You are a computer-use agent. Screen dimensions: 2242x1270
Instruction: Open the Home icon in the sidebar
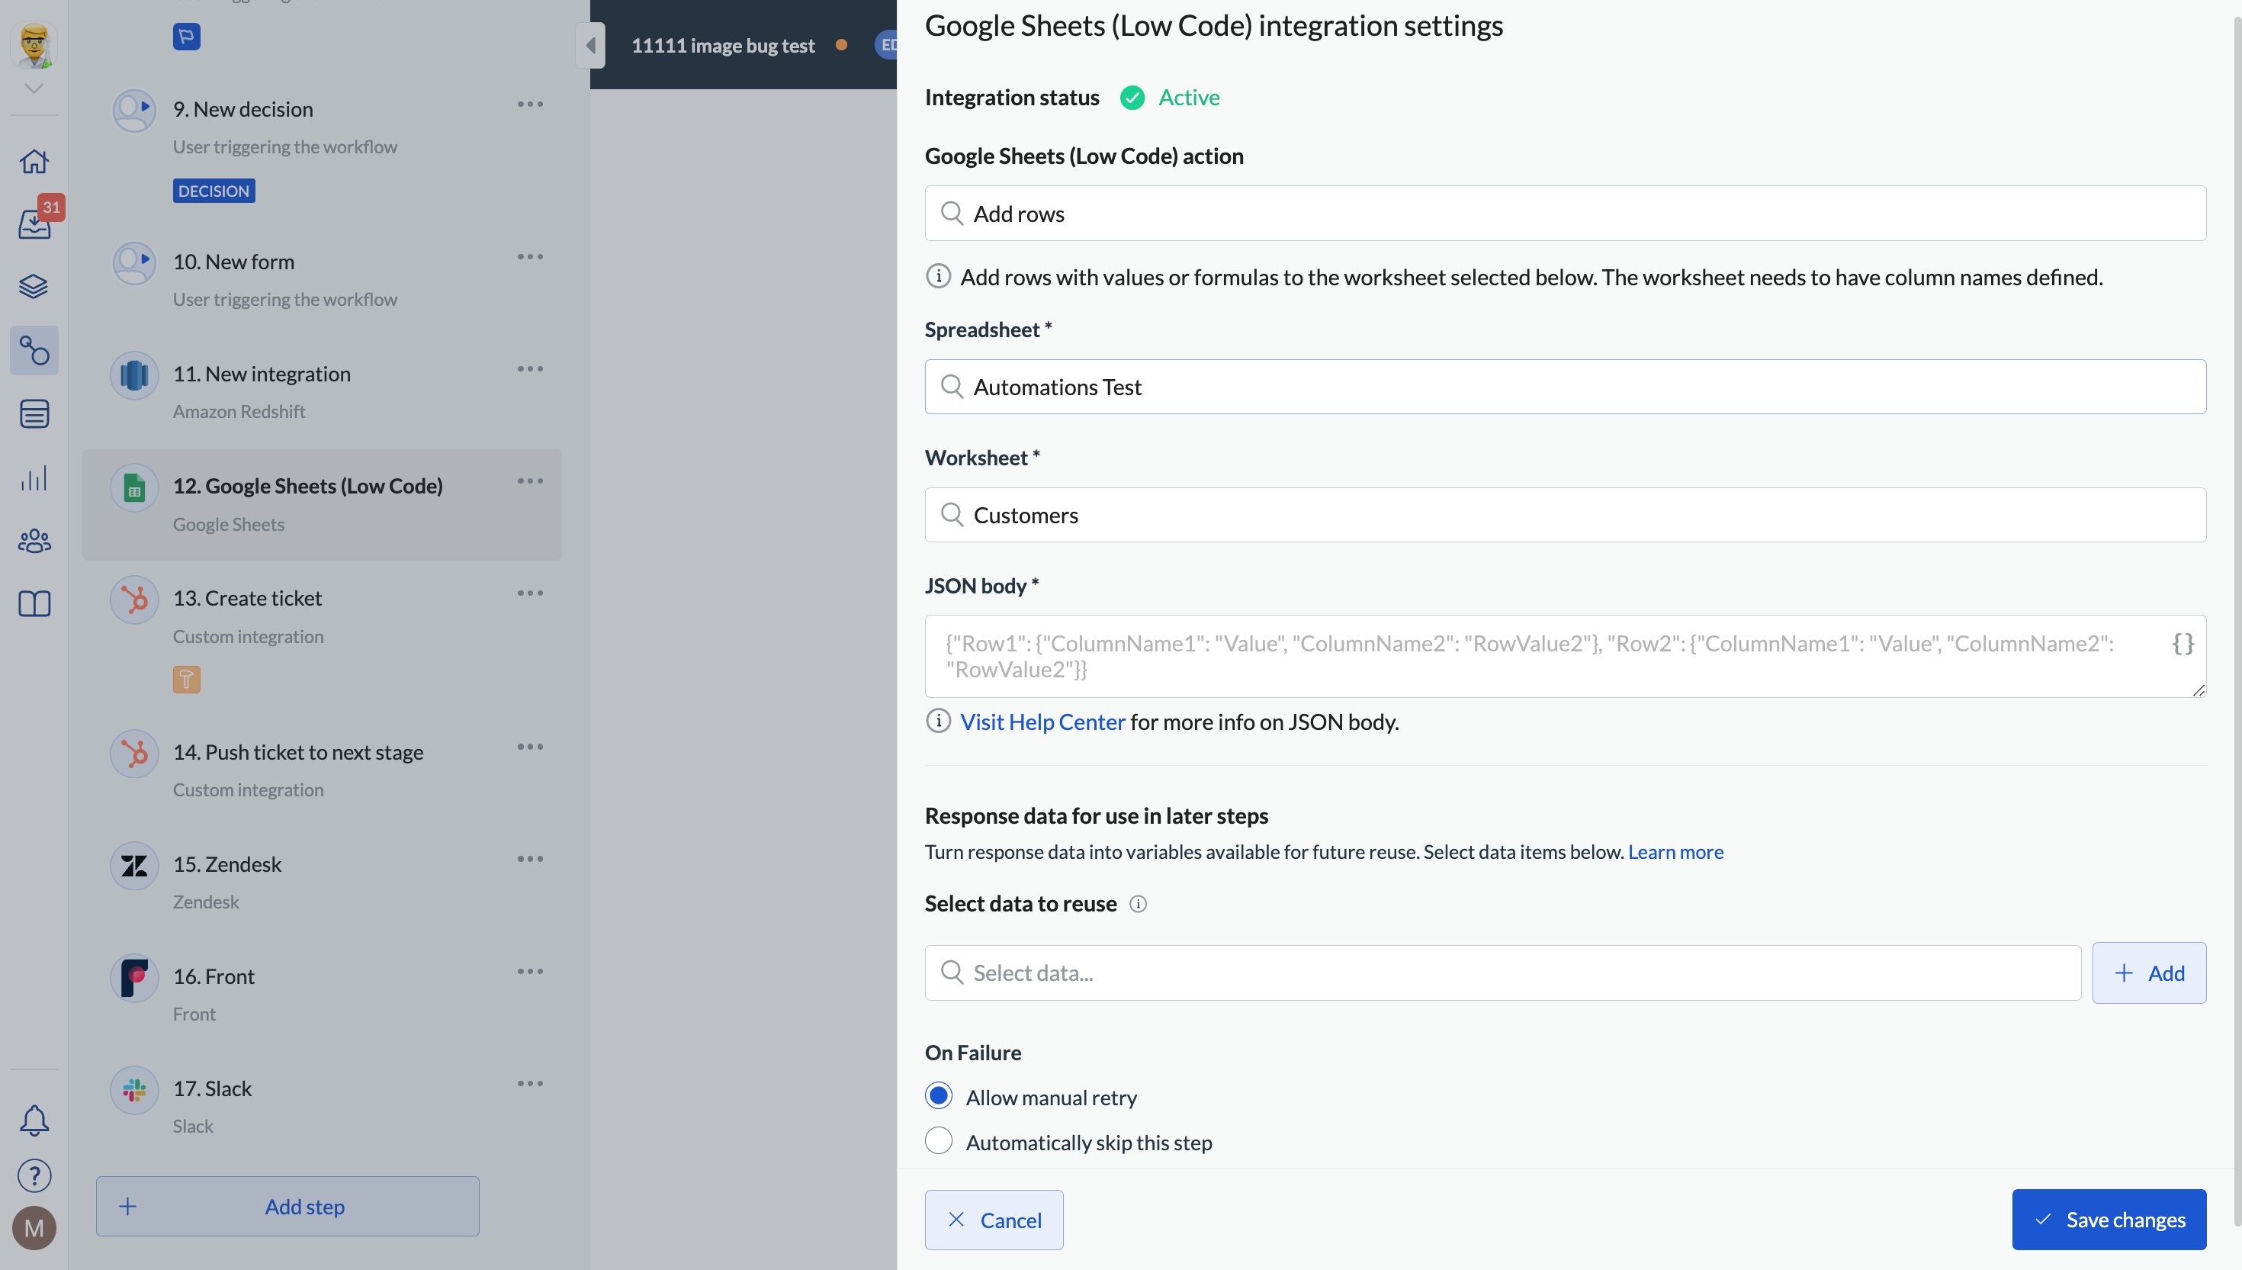tap(34, 162)
